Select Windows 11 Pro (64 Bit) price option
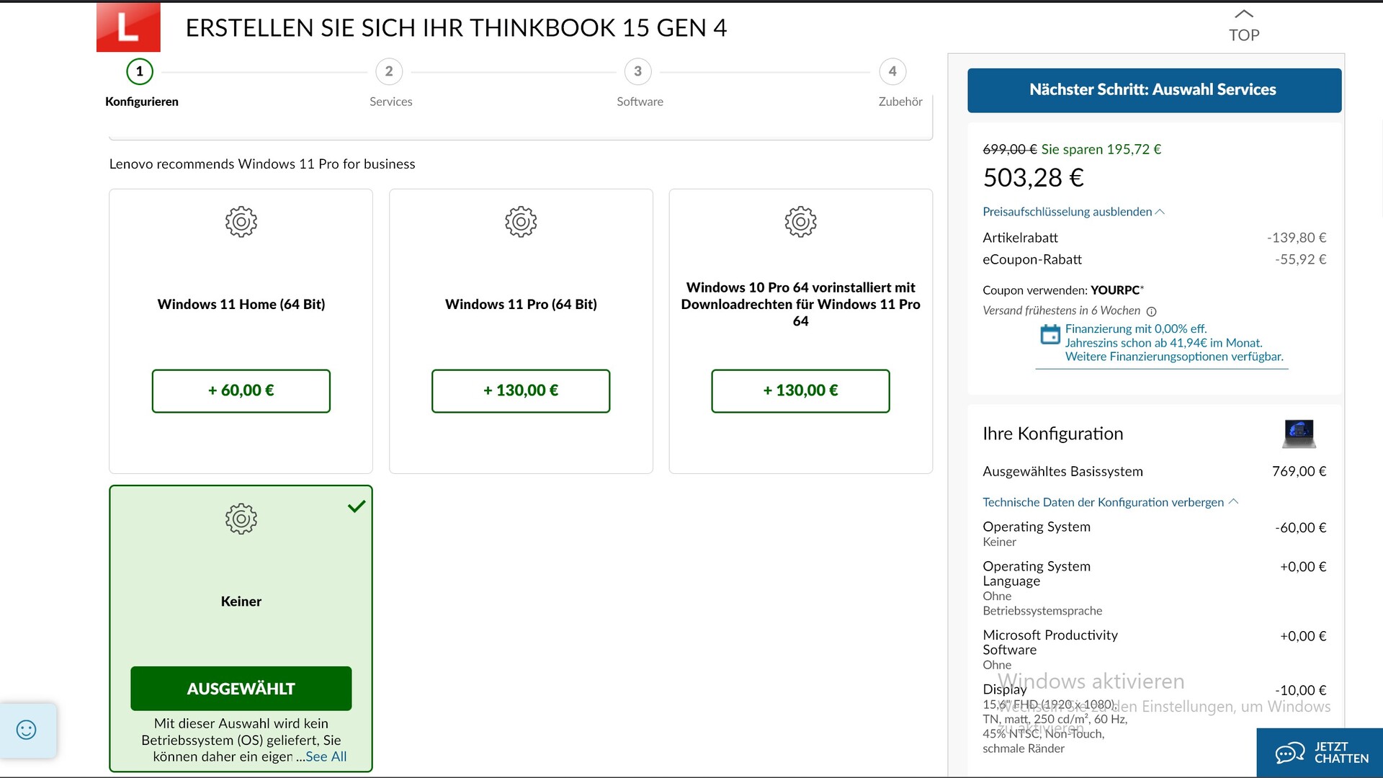 coord(521,390)
